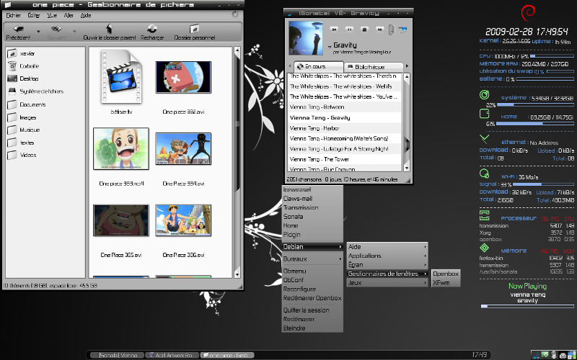This screenshot has width=577, height=360.
Task: Click Redémarrer Openbox menu entry
Action: coord(312,298)
